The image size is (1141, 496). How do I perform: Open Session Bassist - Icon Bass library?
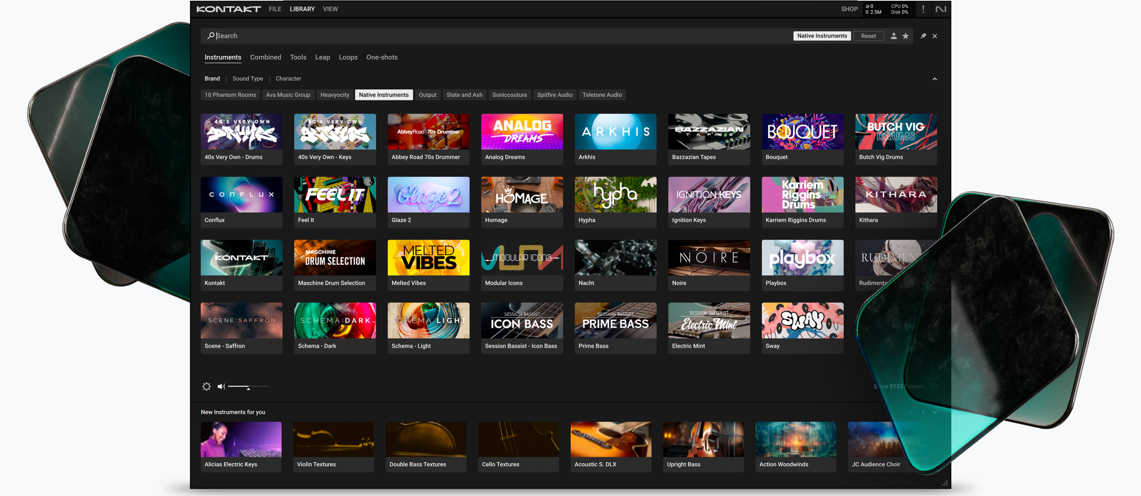tap(522, 328)
